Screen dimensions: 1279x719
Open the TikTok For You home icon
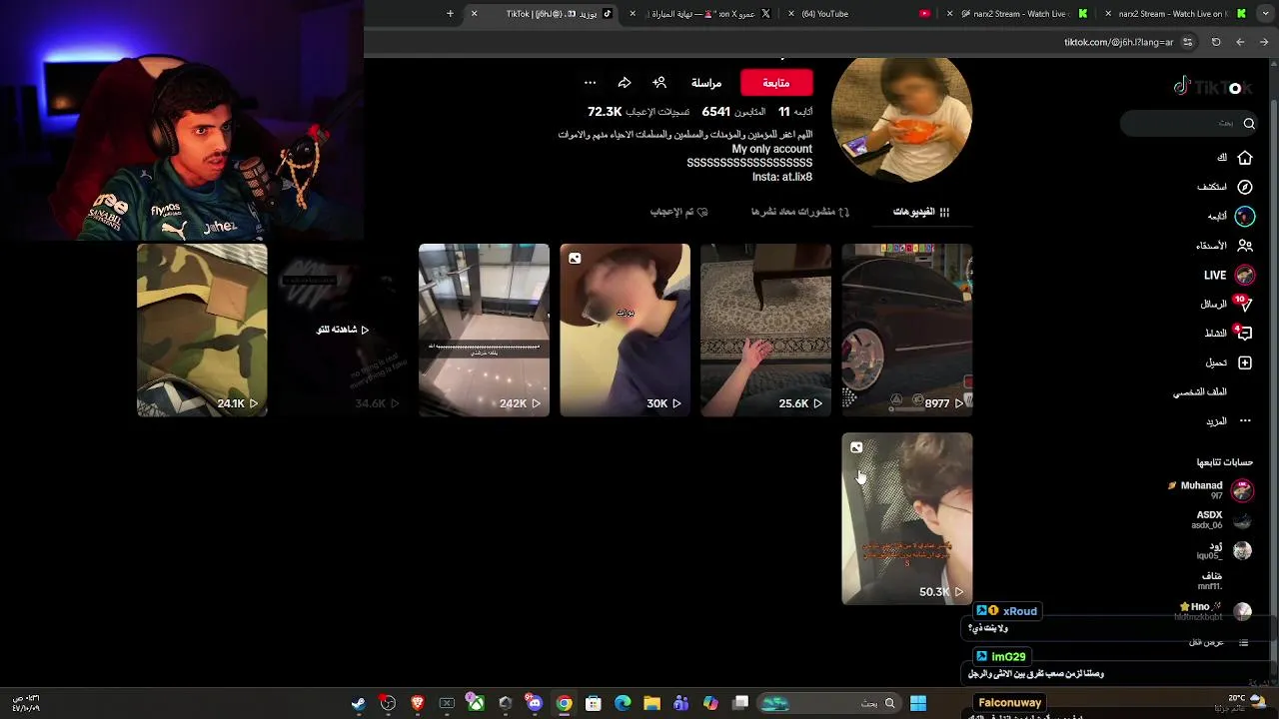(1244, 158)
